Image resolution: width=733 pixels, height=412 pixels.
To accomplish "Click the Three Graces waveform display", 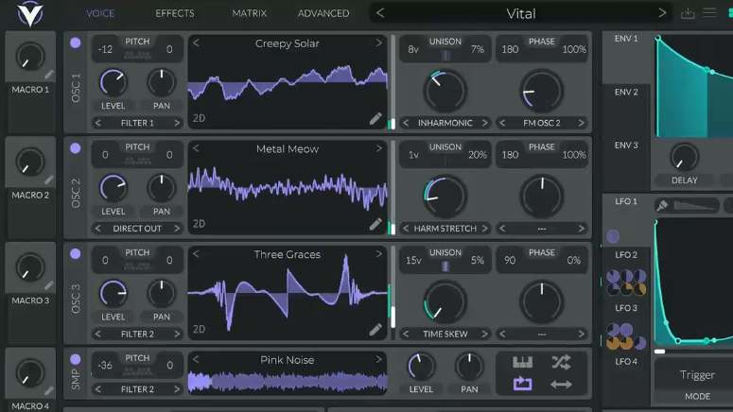I will pyautogui.click(x=288, y=293).
